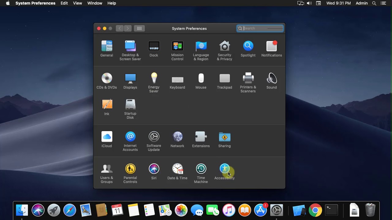Image resolution: width=392 pixels, height=220 pixels.
Task: Open iCloud preferences
Action: coord(107,140)
